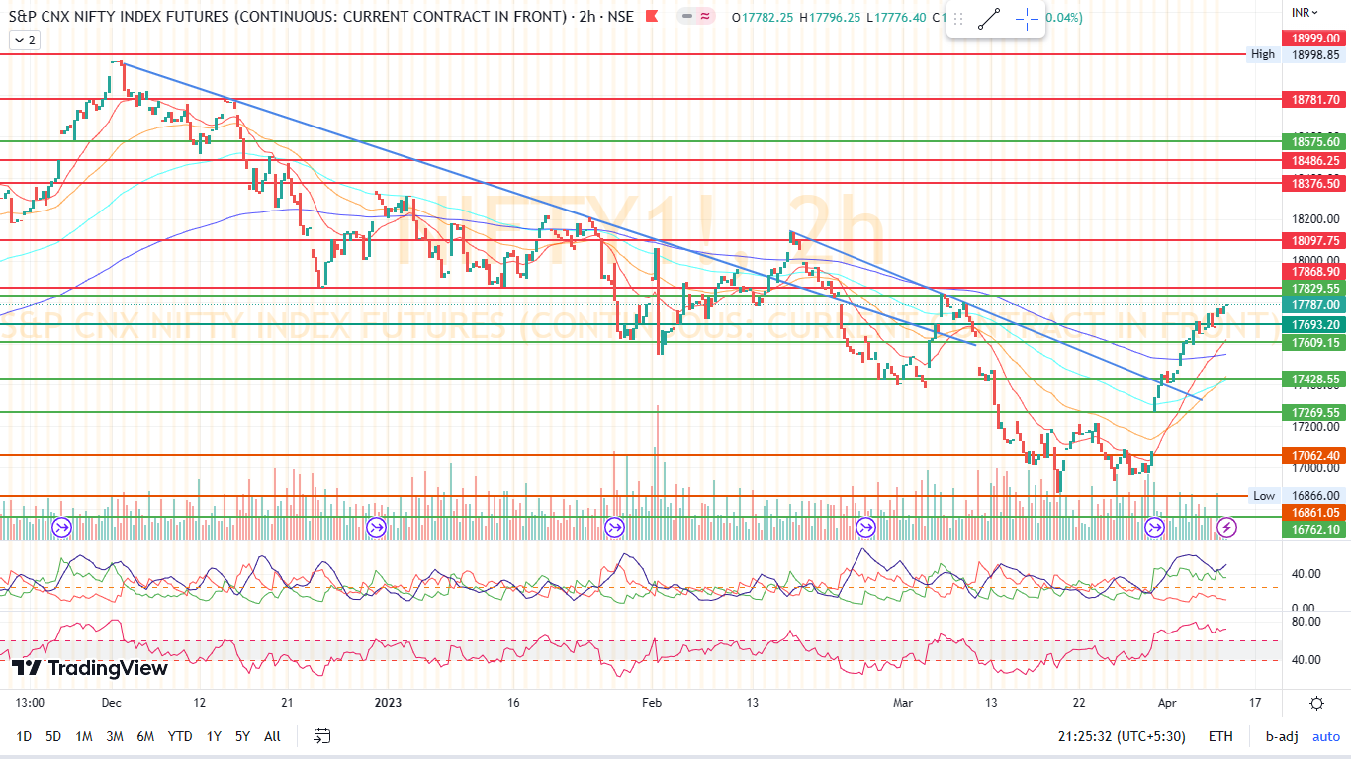Expand the collapsed indicators legend showing 2

25,40
